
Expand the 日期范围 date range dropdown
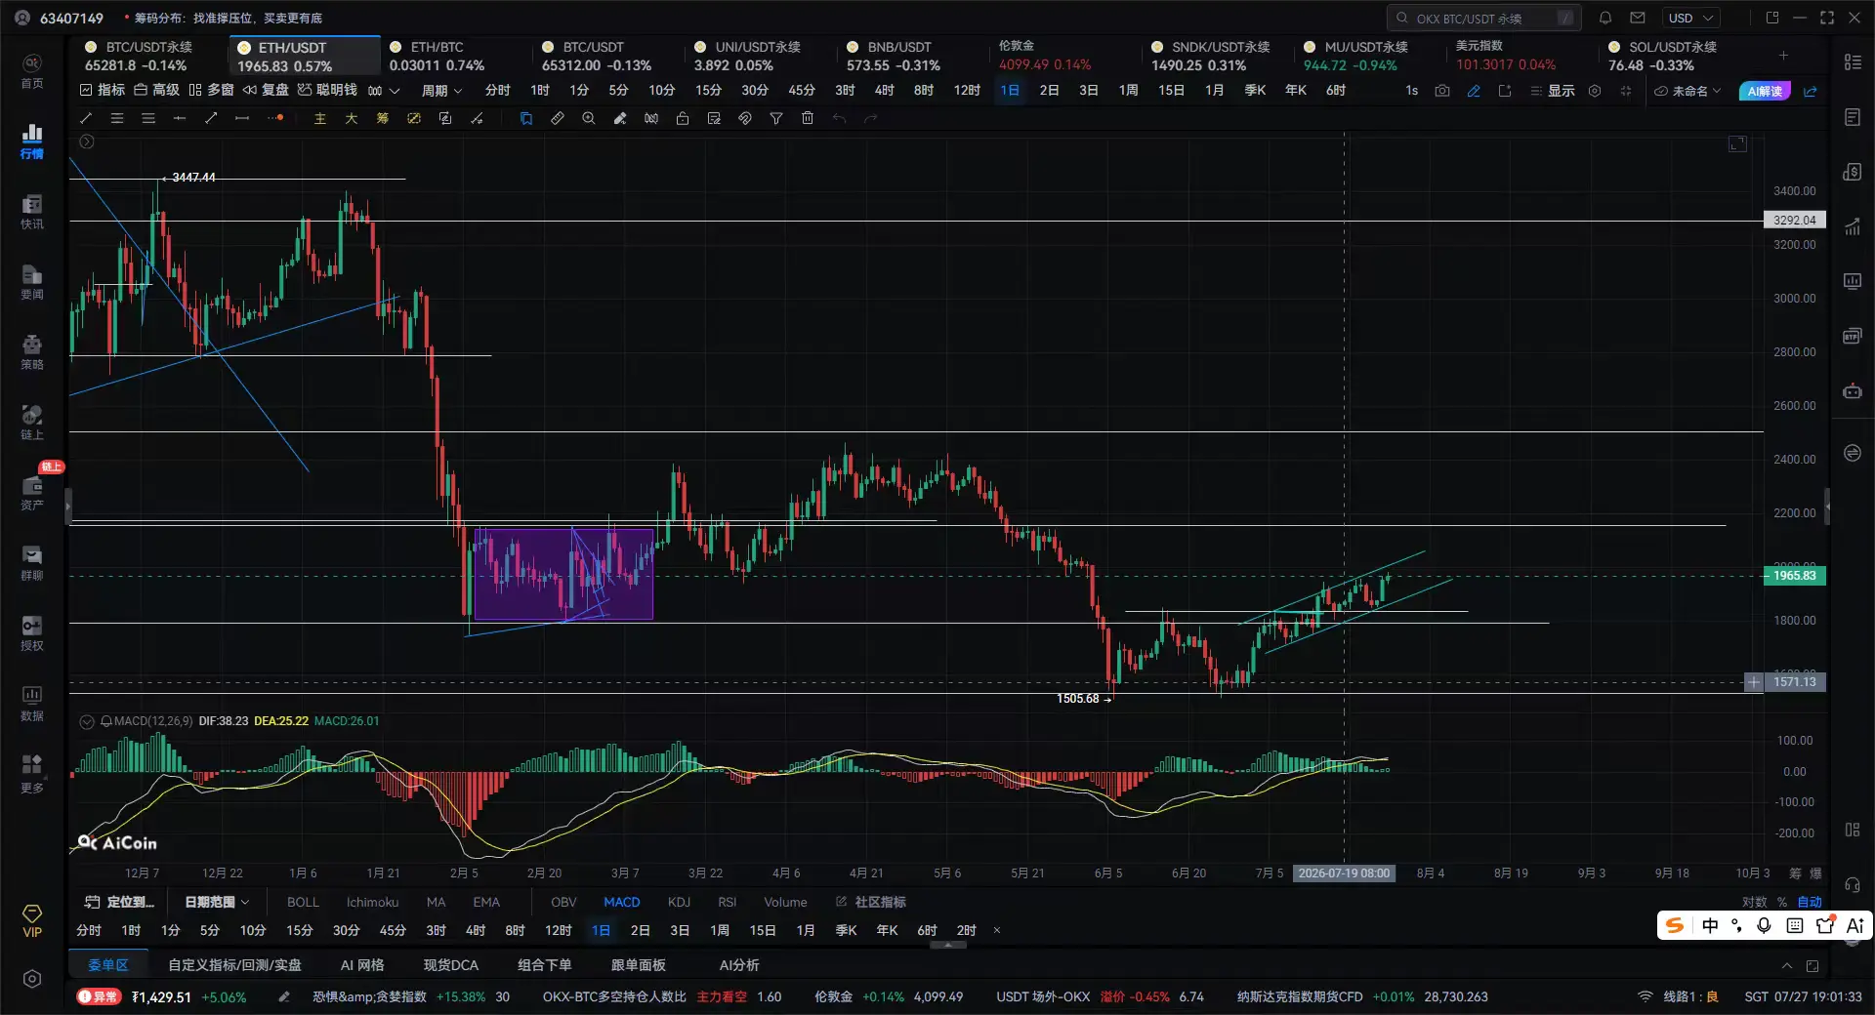[217, 902]
